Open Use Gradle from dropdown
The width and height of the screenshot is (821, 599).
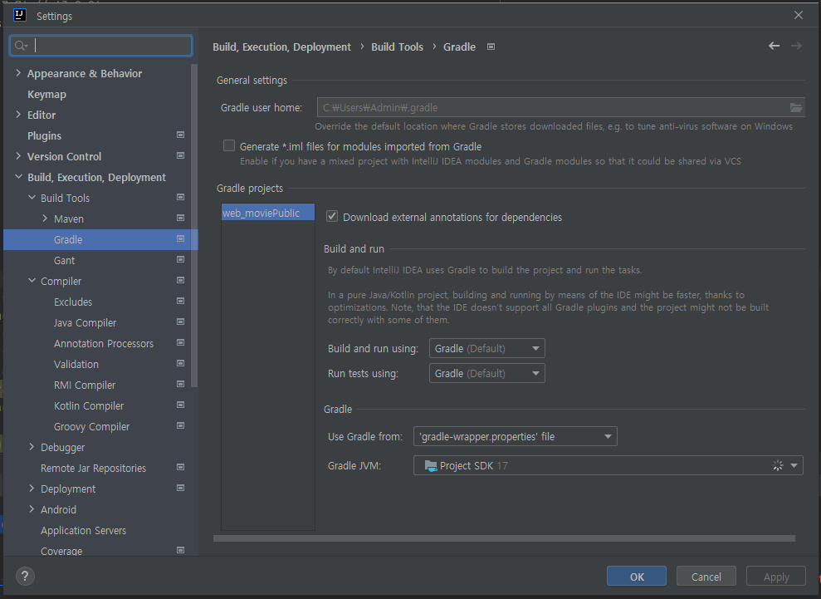point(516,436)
